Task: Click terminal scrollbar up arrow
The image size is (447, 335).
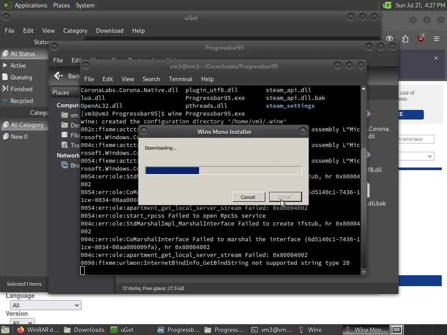Action: point(364,89)
